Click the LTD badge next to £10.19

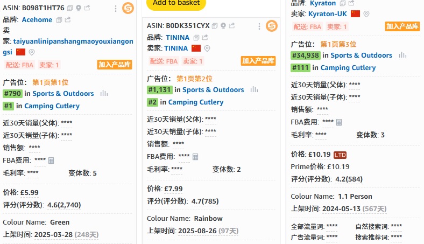pyautogui.click(x=340, y=155)
